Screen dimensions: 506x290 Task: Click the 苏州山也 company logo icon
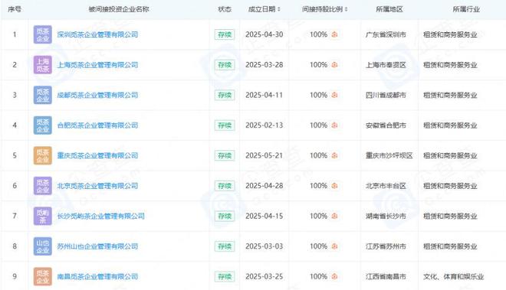tap(43, 246)
